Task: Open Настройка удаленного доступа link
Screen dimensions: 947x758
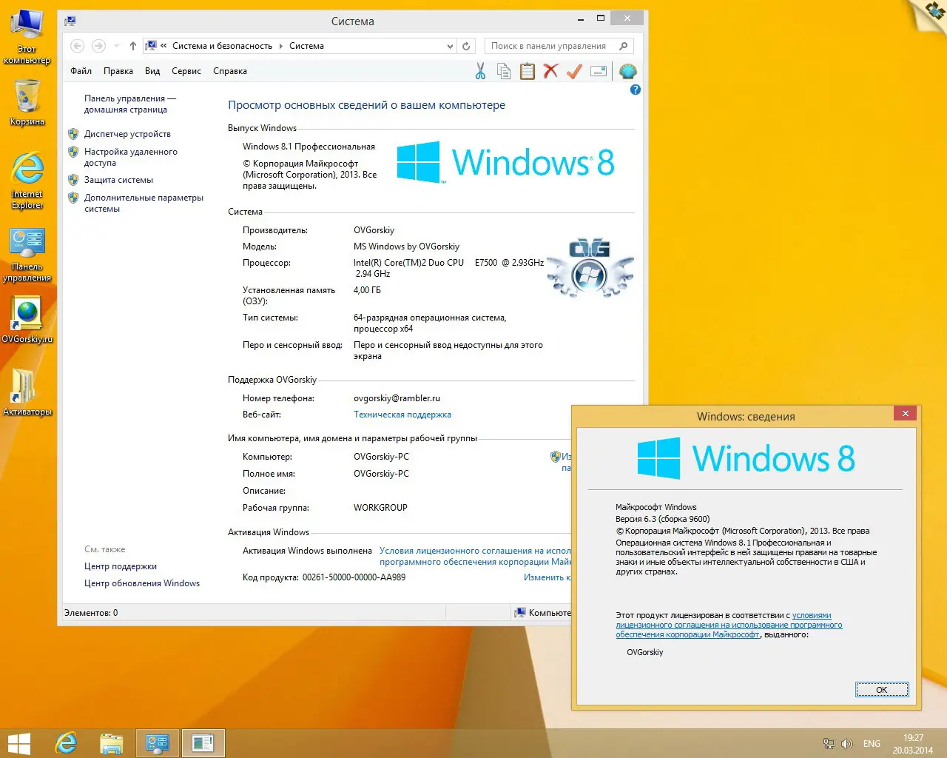Action: (131, 157)
